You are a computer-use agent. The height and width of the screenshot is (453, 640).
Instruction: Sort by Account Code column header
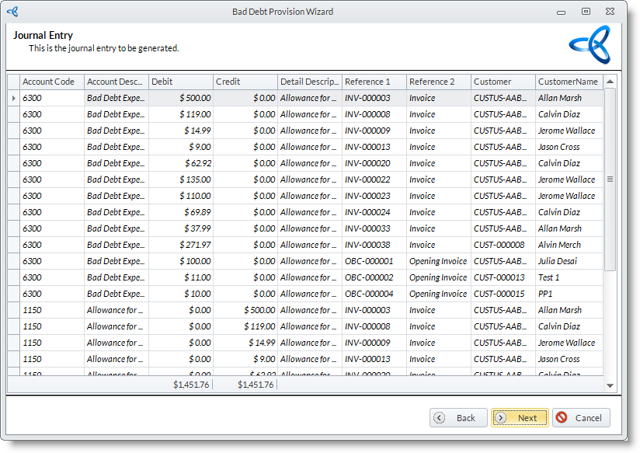coord(51,82)
